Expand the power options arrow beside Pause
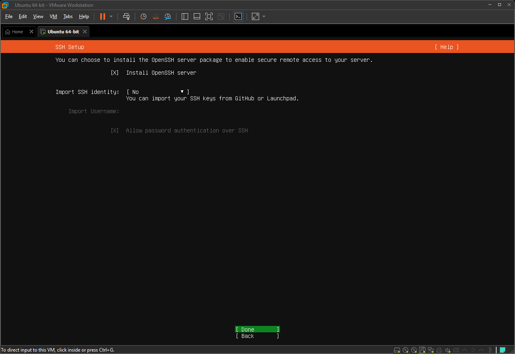This screenshot has width=515, height=354. [111, 16]
